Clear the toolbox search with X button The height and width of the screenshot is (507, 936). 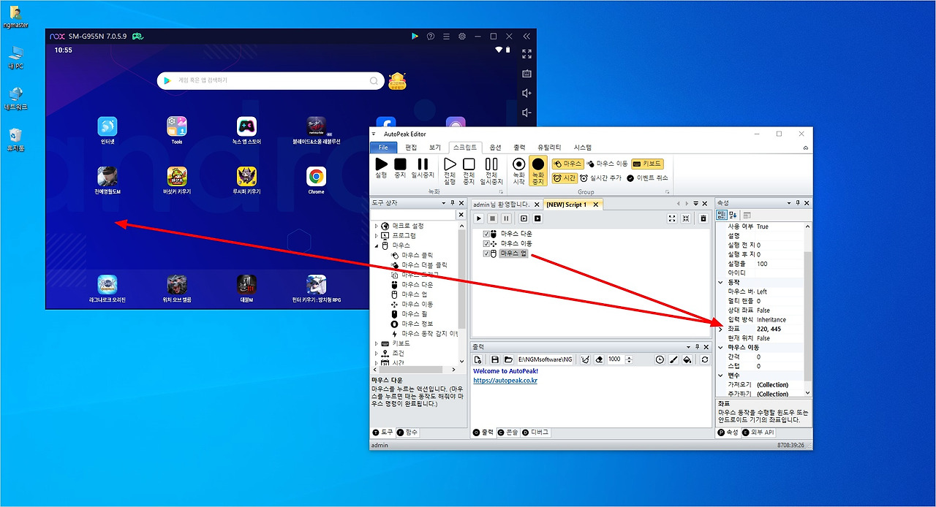pos(461,215)
